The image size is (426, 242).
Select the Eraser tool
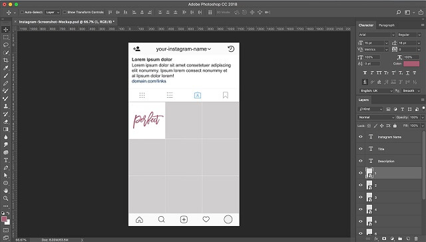pyautogui.click(x=6, y=122)
